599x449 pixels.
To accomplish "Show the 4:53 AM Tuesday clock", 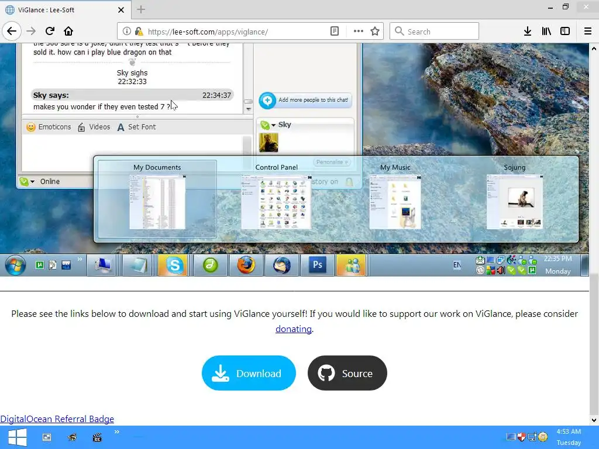I will (569, 437).
